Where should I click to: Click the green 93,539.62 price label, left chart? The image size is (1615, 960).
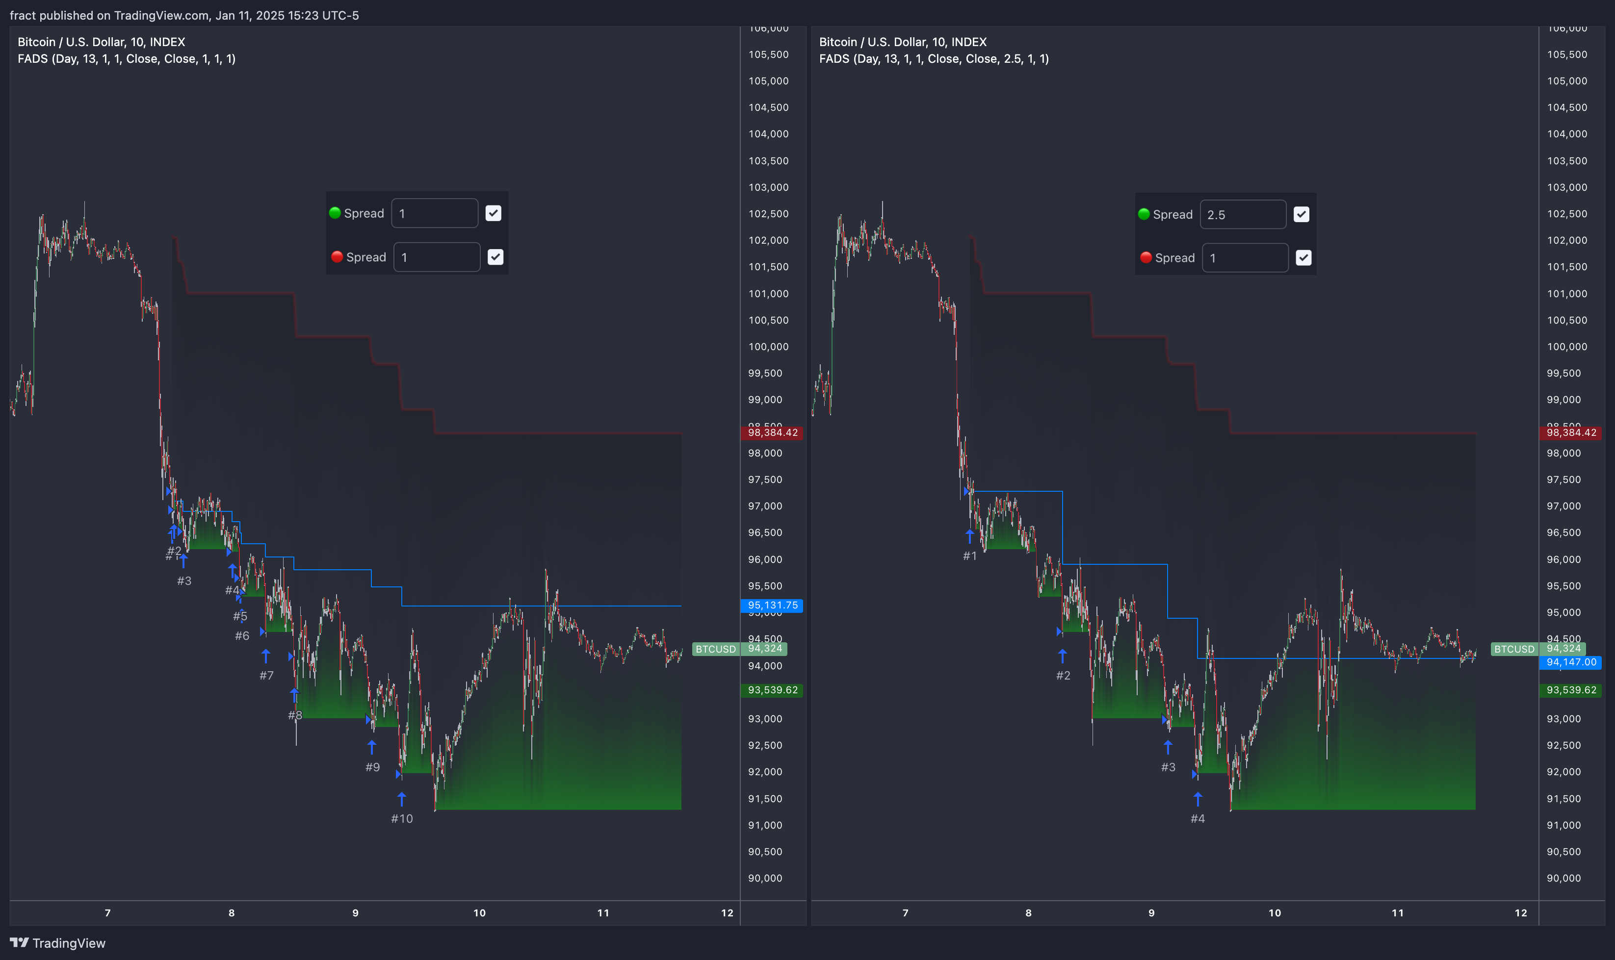(x=772, y=690)
